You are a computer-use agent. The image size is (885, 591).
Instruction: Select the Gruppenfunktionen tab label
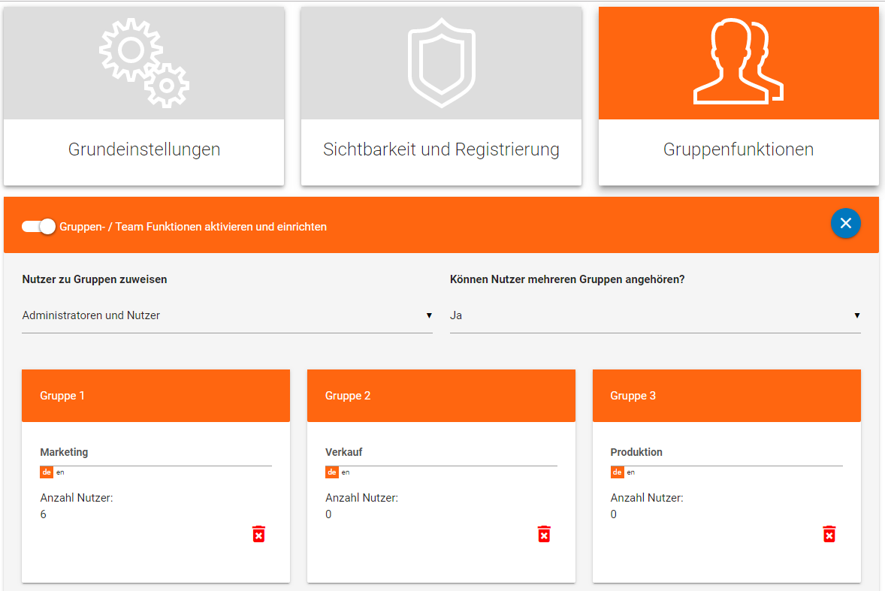739,149
